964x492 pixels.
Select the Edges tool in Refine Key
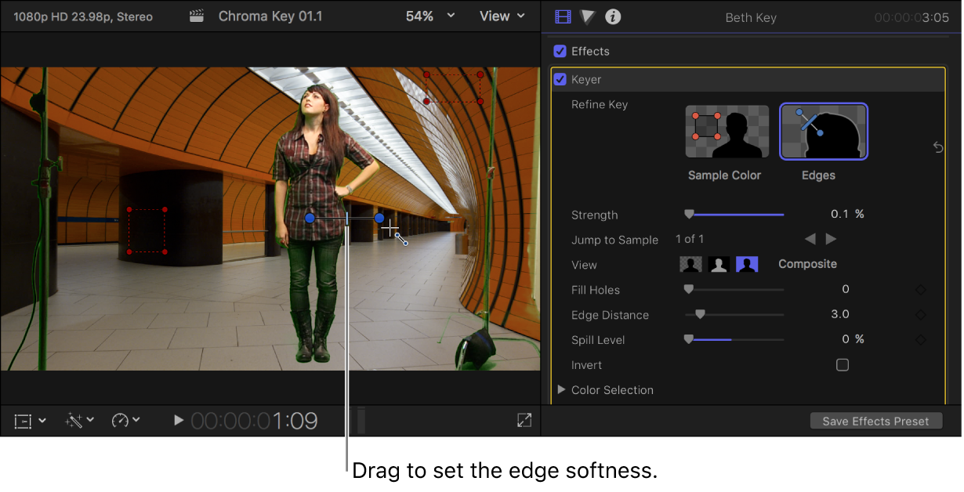(823, 132)
